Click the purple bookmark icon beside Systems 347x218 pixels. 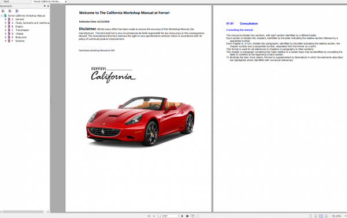[9, 40]
